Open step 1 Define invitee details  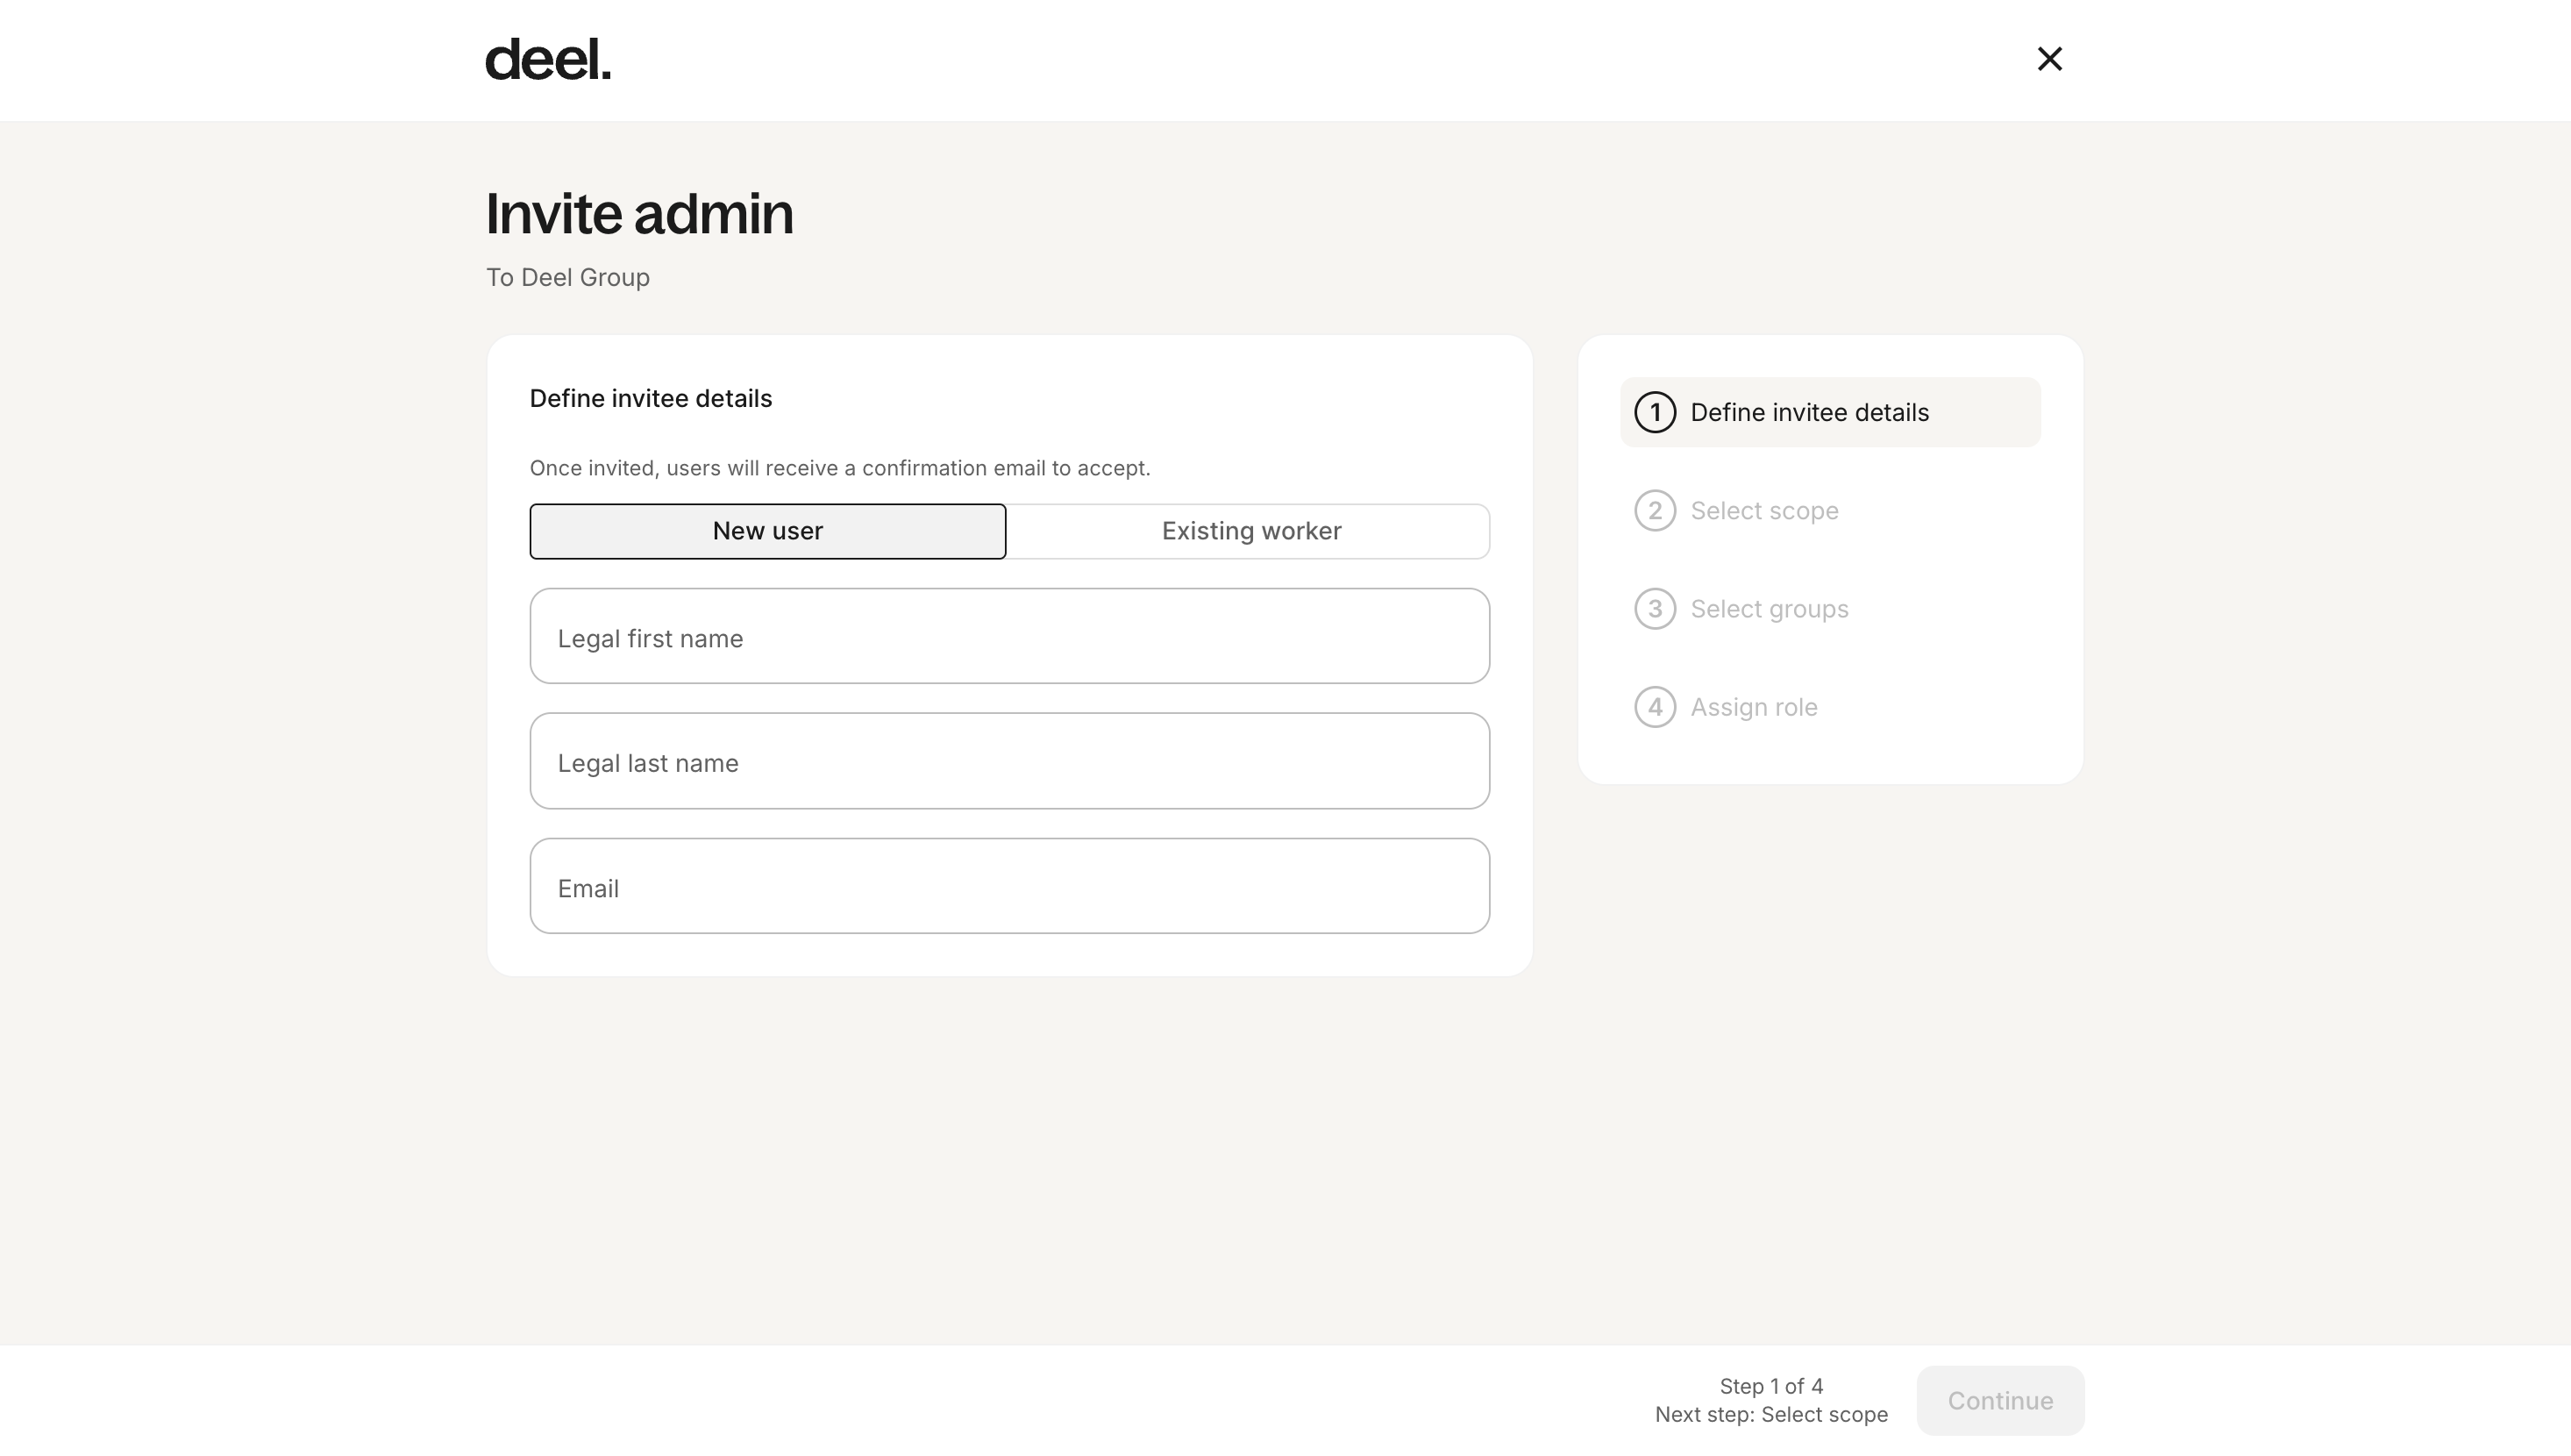click(1830, 412)
